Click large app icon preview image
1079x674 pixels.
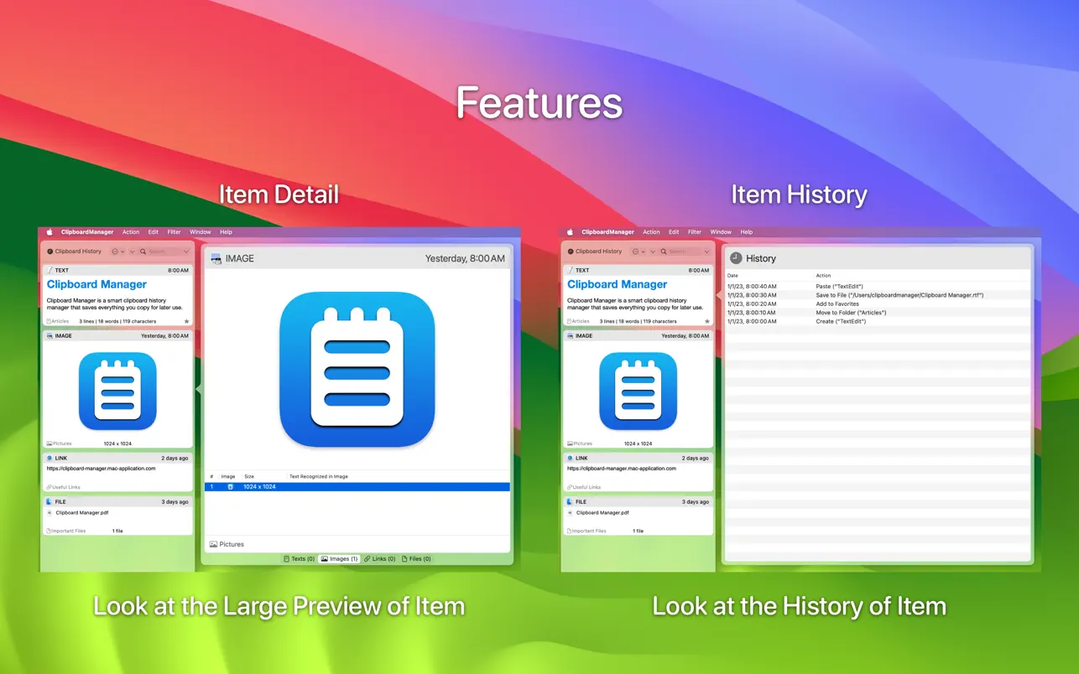click(x=357, y=369)
